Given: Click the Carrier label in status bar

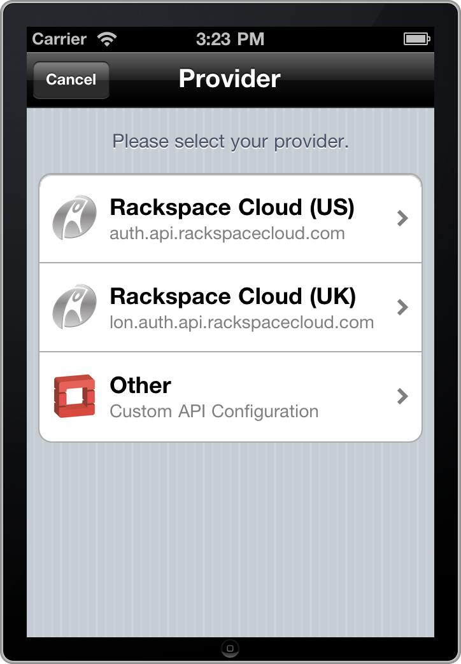Looking at the screenshot, I should tap(59, 39).
